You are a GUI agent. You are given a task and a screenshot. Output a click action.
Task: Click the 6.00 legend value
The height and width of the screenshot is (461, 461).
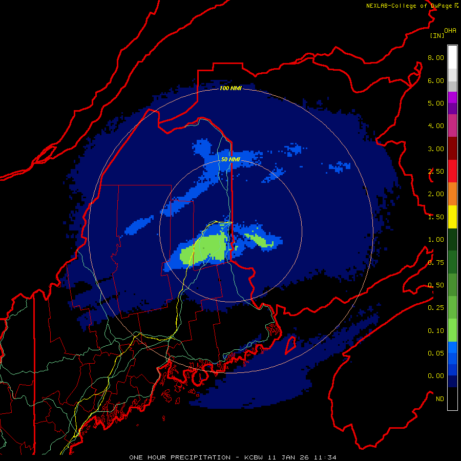pos(436,80)
